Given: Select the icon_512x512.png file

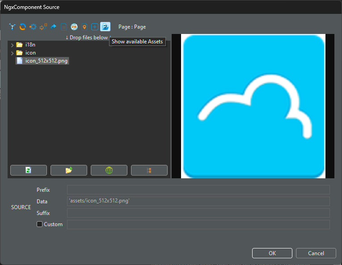Looking at the screenshot, I should (46, 61).
